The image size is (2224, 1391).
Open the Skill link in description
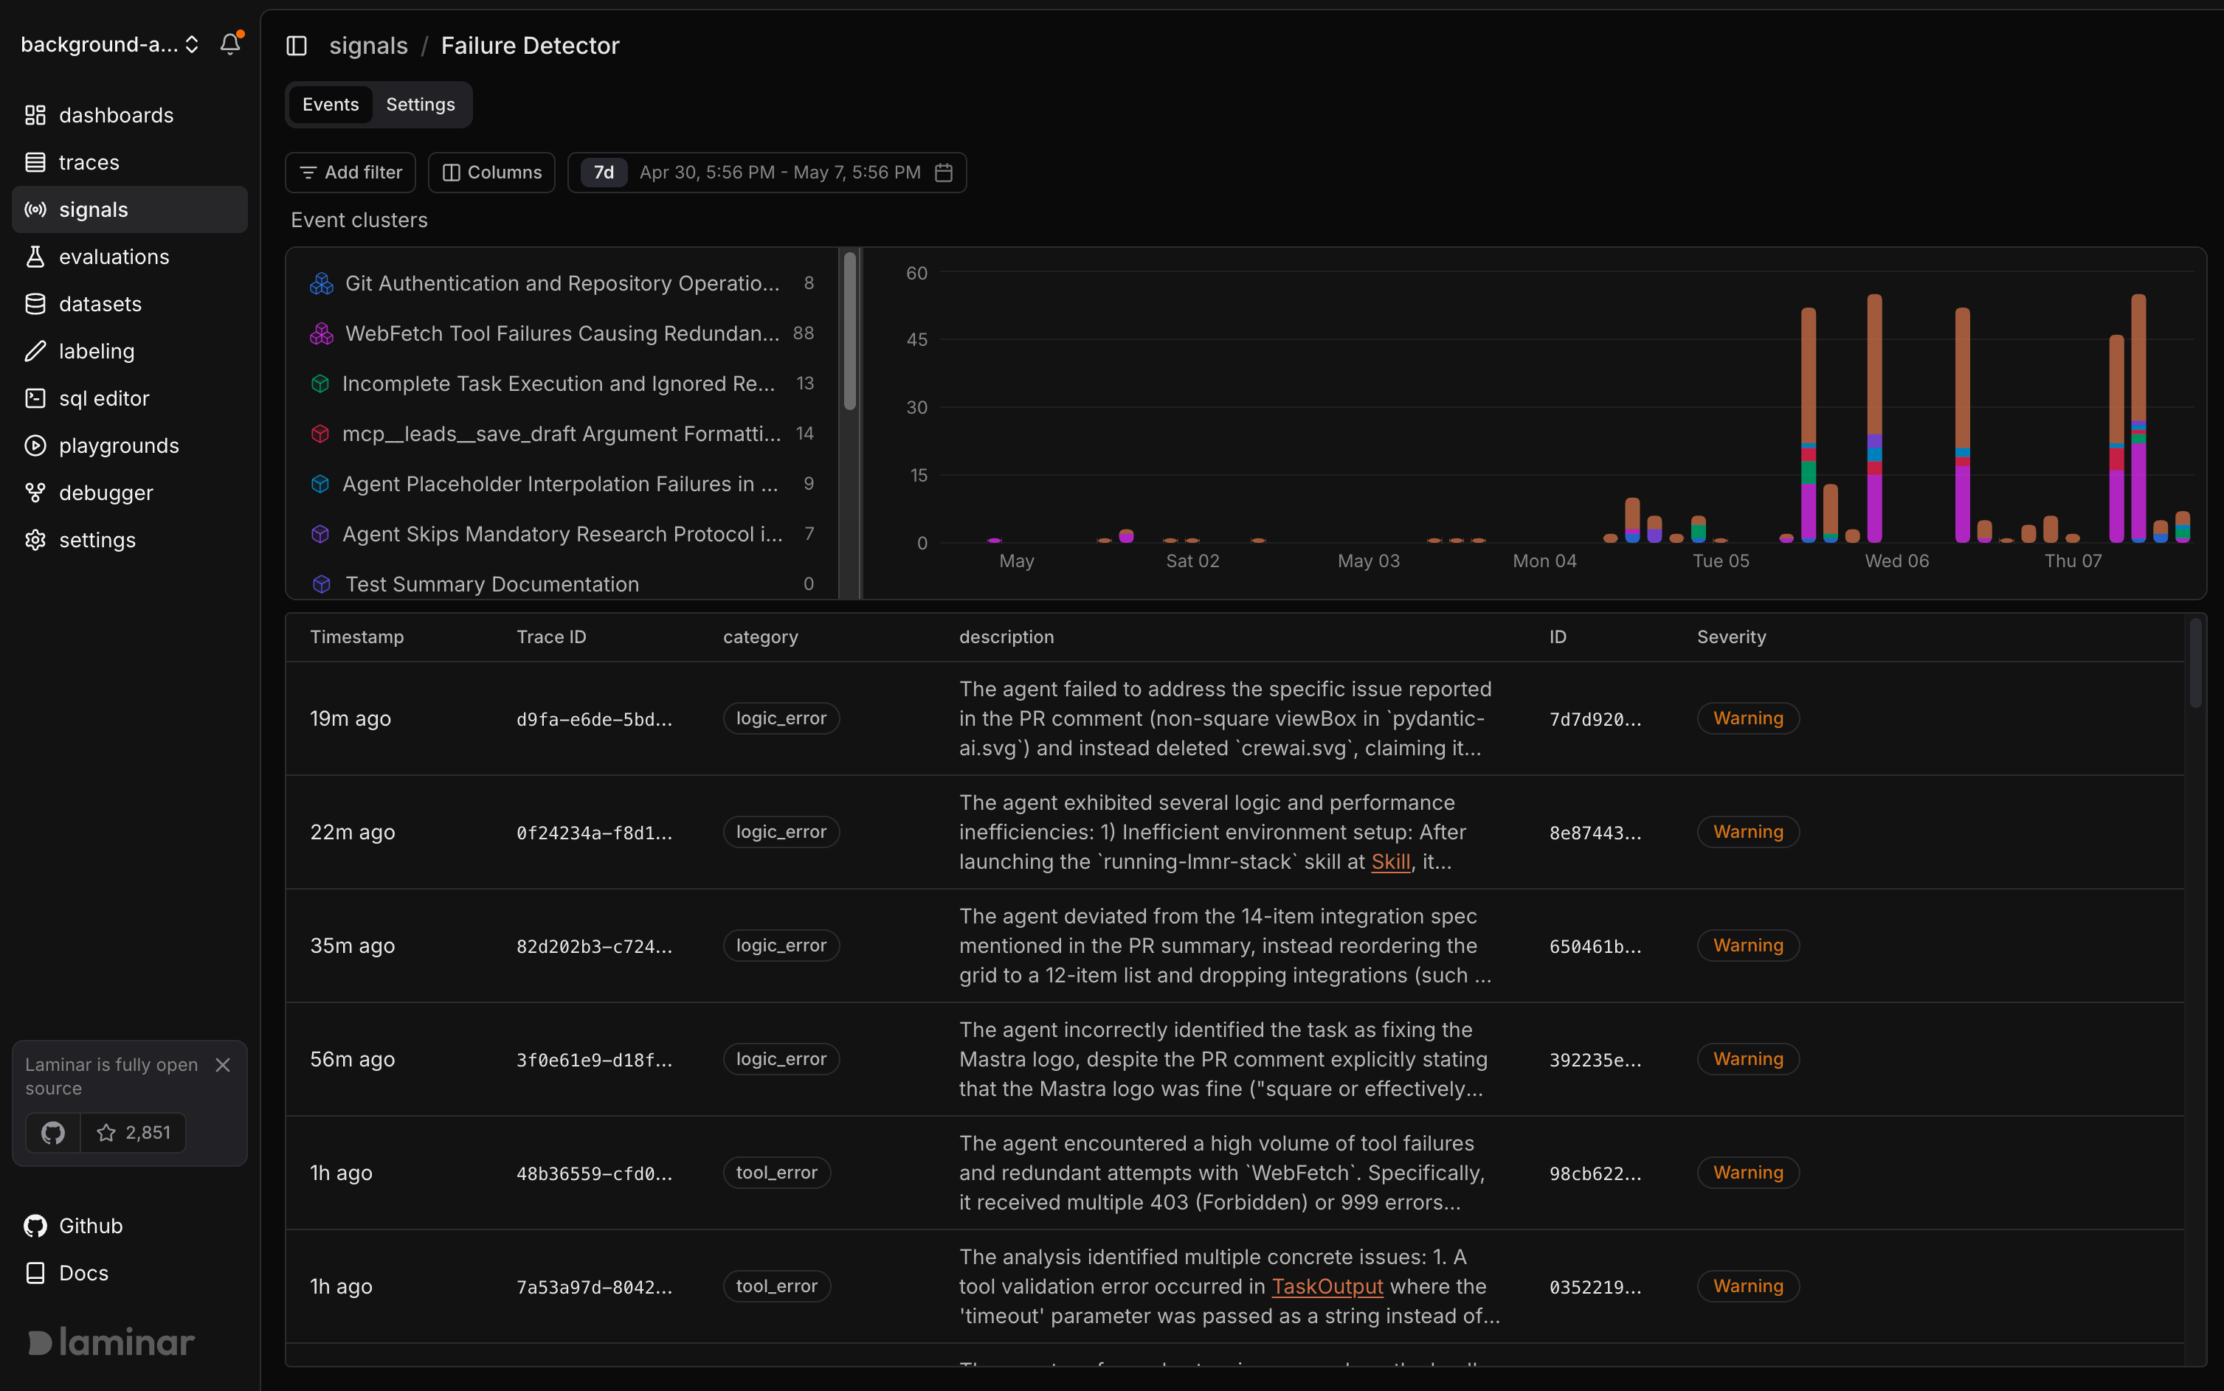pyautogui.click(x=1390, y=861)
